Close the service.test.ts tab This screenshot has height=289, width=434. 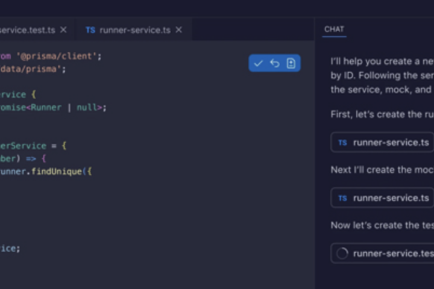point(63,30)
